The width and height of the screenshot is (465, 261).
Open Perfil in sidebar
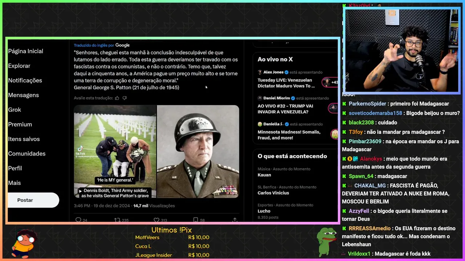click(15, 168)
